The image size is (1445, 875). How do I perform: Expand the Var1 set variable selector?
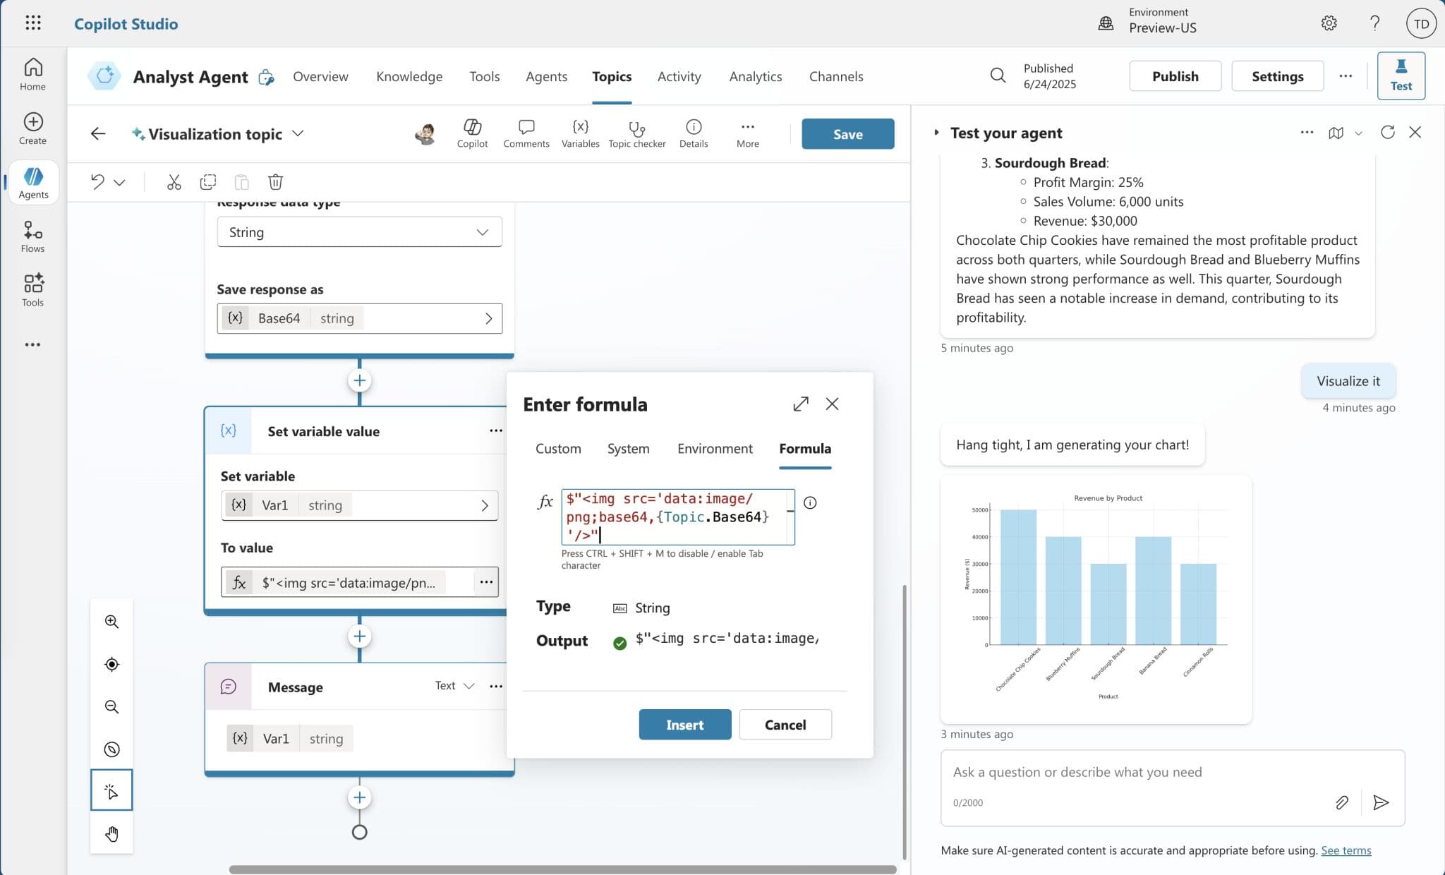(484, 505)
